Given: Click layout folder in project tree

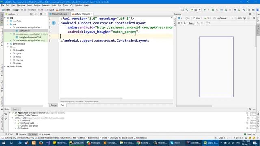Looking at the screenshot, I should pos(18,54).
